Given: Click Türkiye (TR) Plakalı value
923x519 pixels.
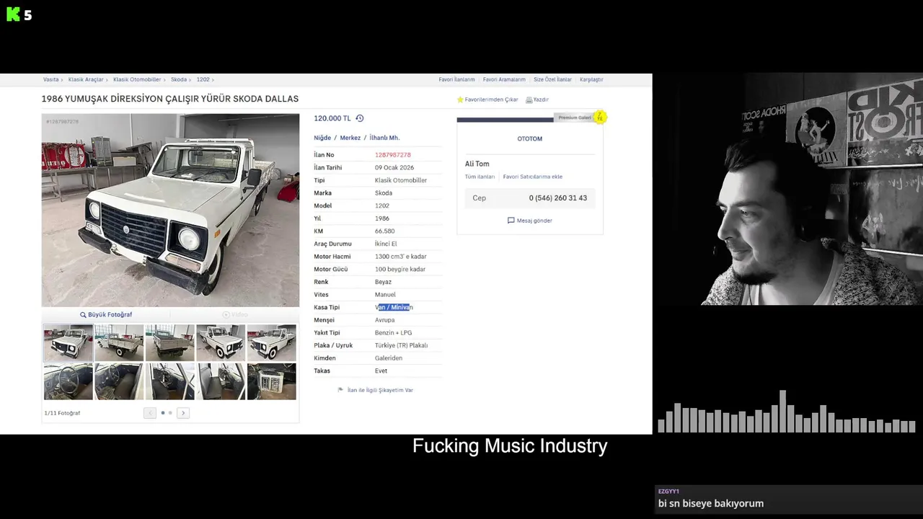Looking at the screenshot, I should coord(401,345).
